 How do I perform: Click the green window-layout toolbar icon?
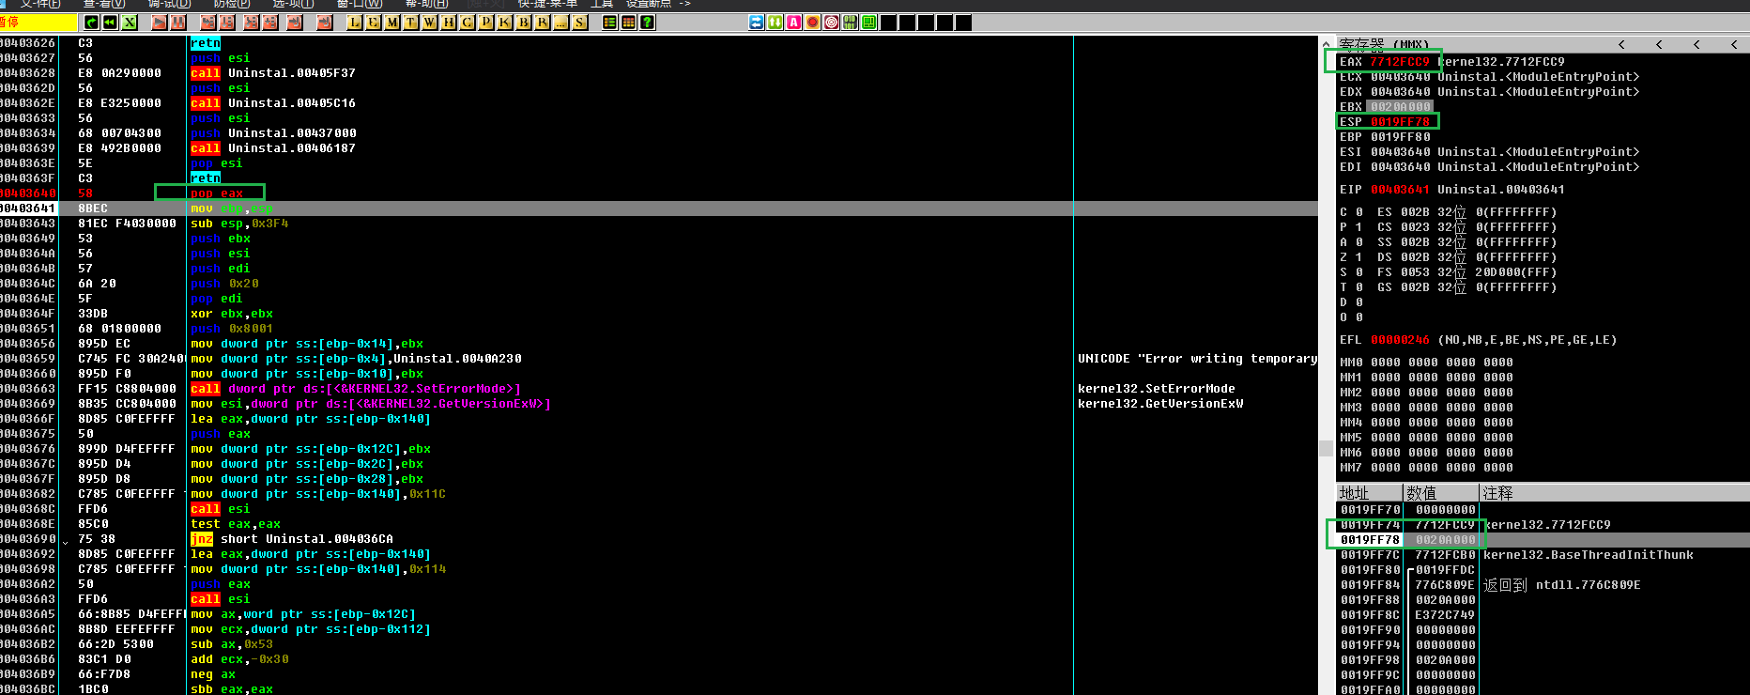click(868, 23)
